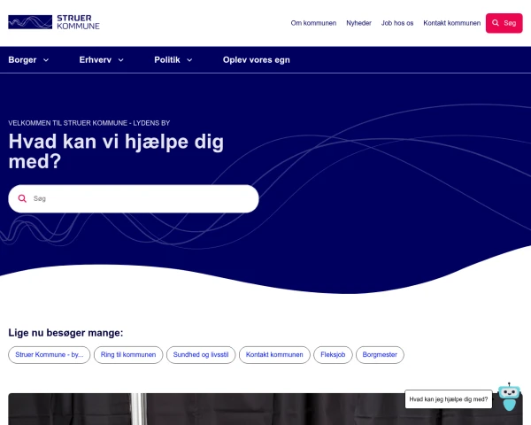Select the Borgmester chip

[380, 355]
